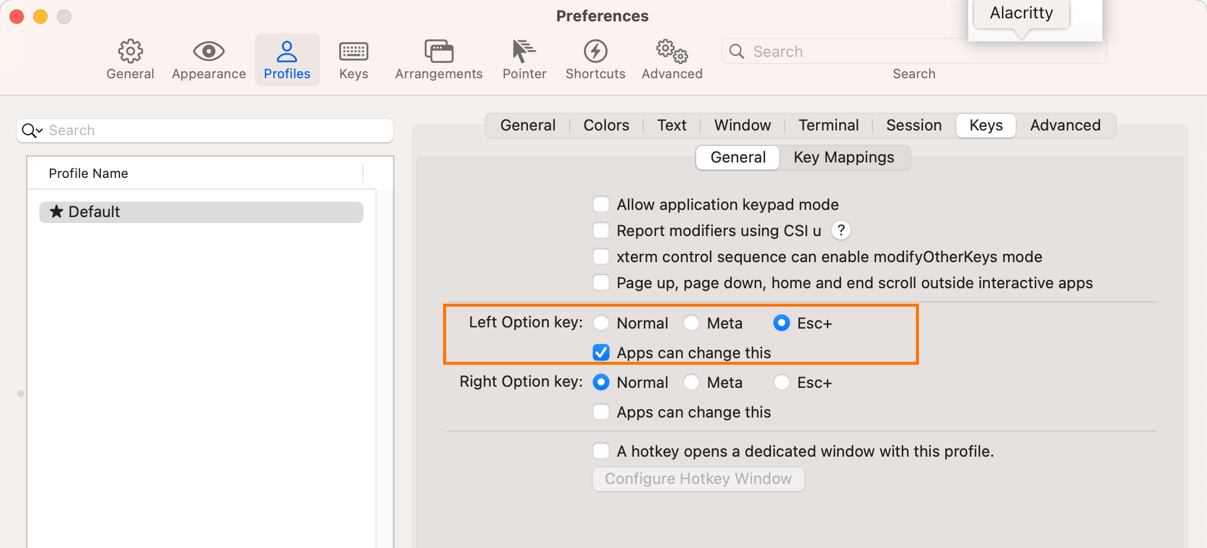1207x548 pixels.
Task: Switch to the Colors profile tab
Action: (x=606, y=126)
